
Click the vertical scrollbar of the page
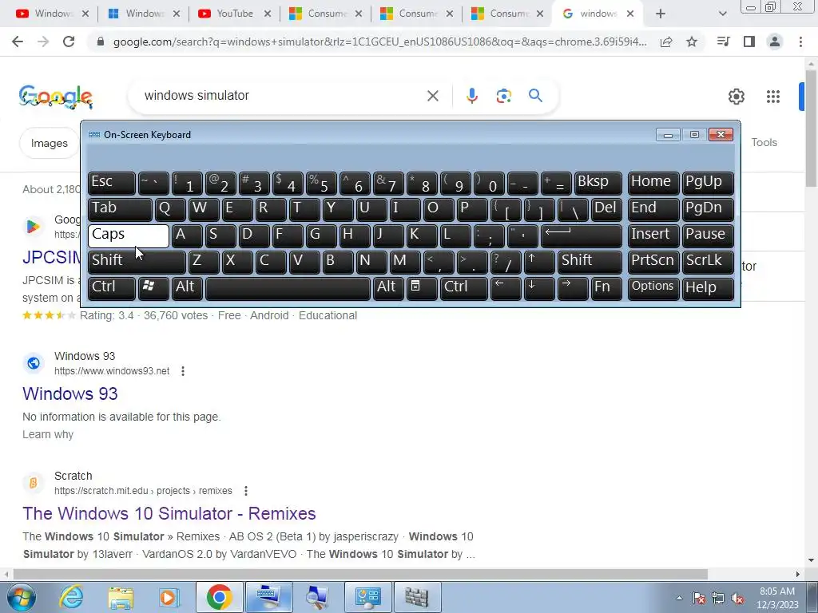(811, 128)
